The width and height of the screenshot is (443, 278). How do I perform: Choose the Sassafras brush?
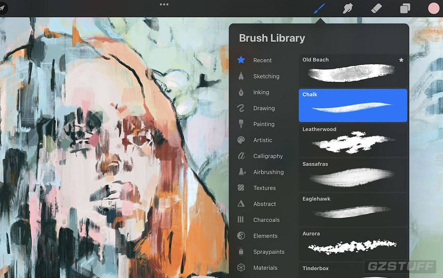(353, 175)
